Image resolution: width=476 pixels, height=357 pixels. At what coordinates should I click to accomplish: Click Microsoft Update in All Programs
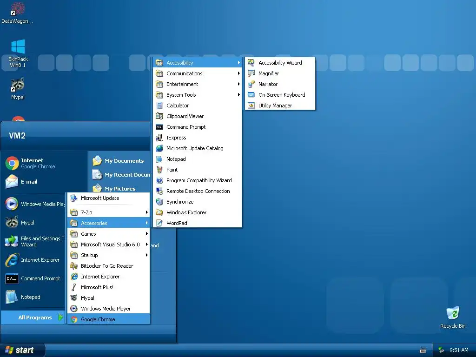109,198
